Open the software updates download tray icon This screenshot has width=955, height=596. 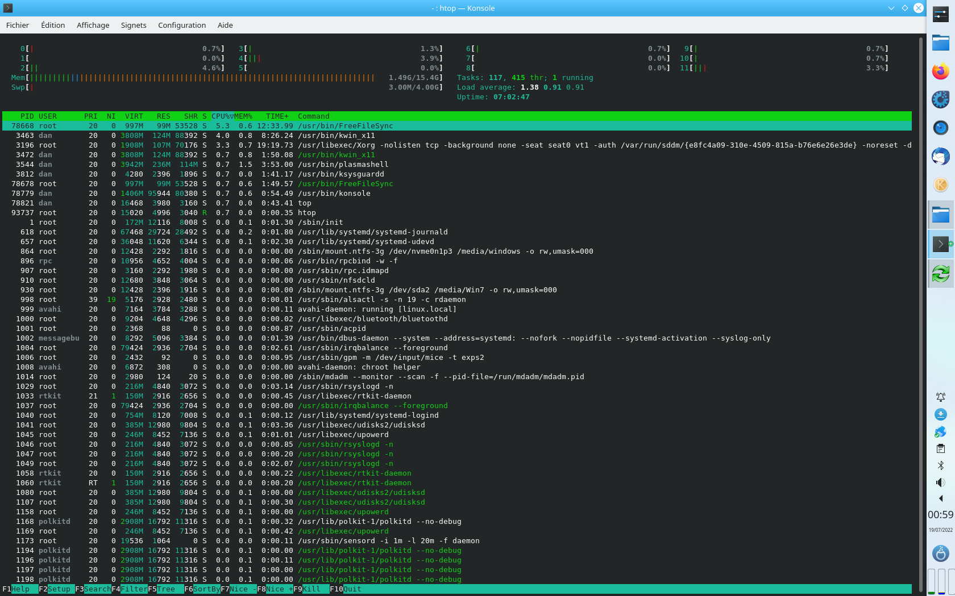coord(941,414)
